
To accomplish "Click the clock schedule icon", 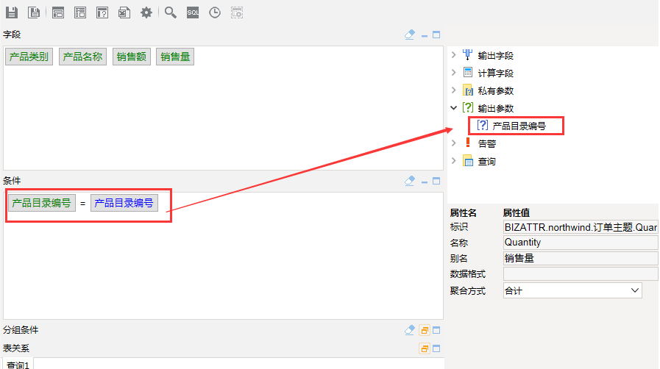I will click(x=215, y=12).
